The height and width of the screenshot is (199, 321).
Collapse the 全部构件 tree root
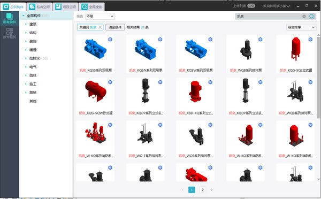pos(24,16)
